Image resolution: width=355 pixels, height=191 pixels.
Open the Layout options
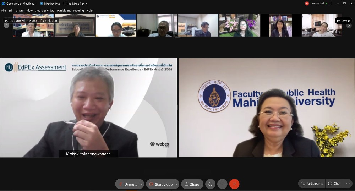tap(343, 21)
